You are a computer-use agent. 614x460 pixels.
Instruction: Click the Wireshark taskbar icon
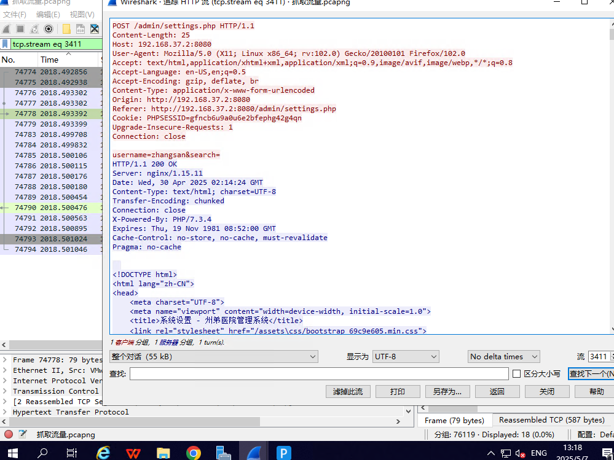tap(254, 453)
